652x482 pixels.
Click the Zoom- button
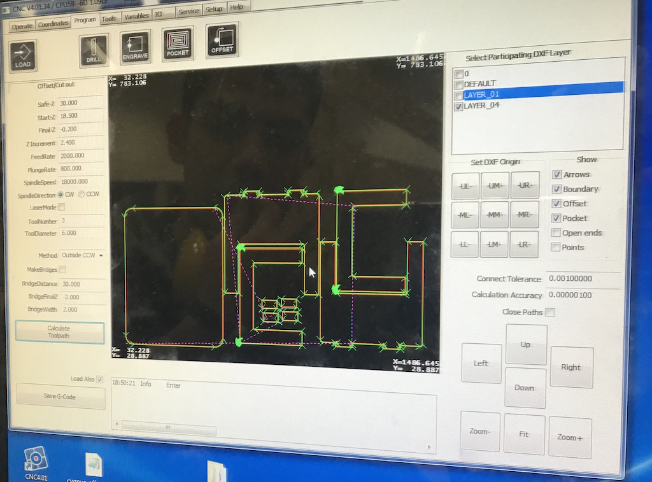click(x=480, y=431)
